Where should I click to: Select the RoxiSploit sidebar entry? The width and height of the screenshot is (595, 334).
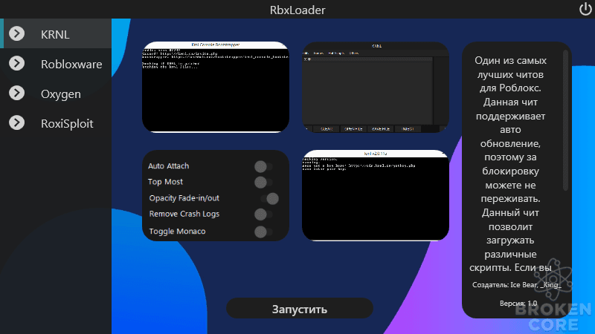click(x=56, y=123)
